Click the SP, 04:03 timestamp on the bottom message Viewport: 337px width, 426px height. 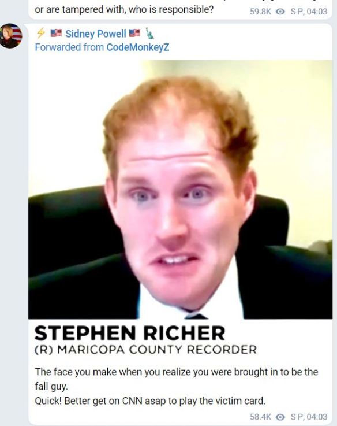coord(309,417)
